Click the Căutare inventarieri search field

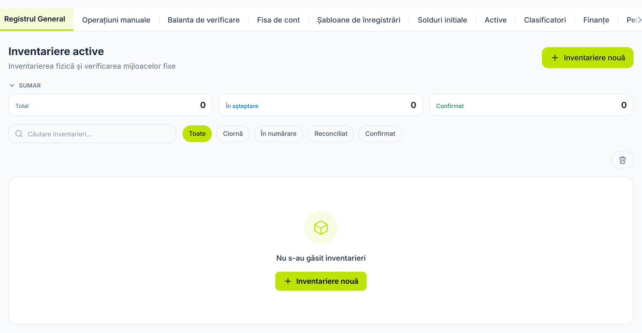[92, 134]
